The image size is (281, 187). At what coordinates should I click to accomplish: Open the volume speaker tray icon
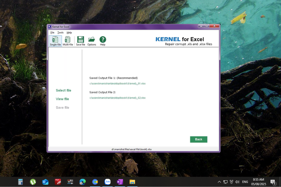[x=238, y=182]
